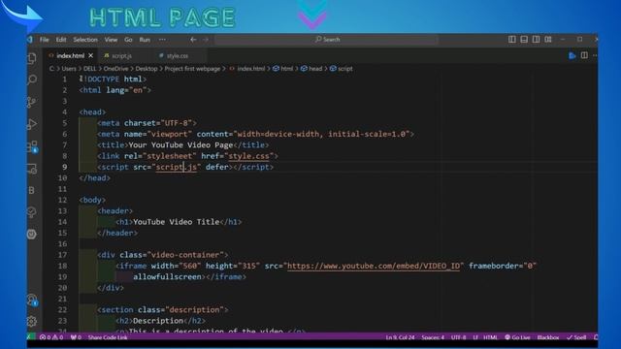
Task: Click the "video-container" class value on line 17
Action: coord(185,255)
